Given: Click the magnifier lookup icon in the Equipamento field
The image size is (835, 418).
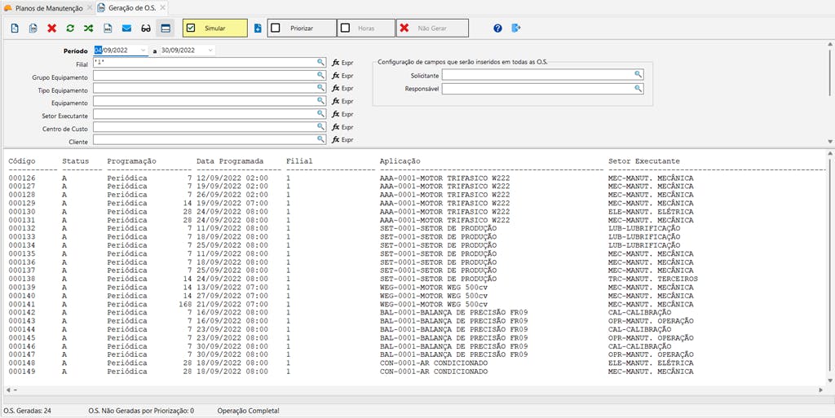Looking at the screenshot, I should [320, 100].
